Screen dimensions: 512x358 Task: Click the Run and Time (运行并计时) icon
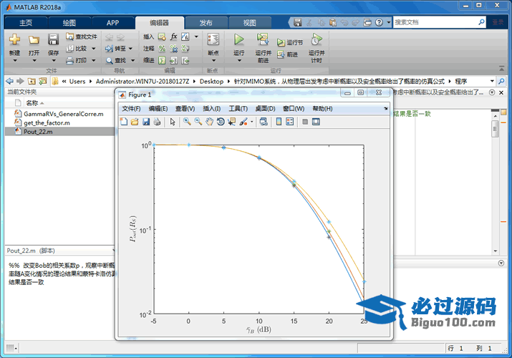[316, 39]
